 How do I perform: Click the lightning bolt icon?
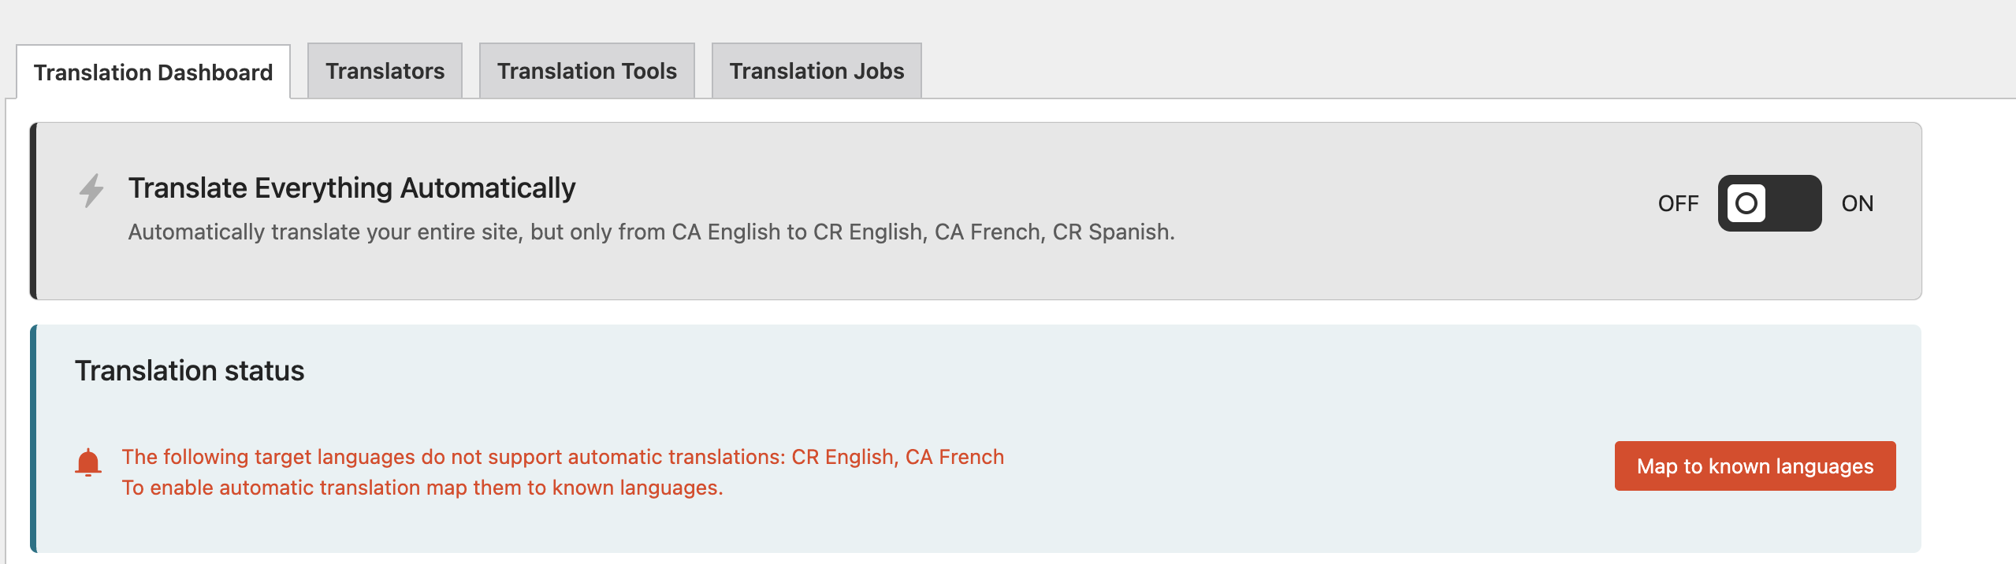pyautogui.click(x=91, y=190)
